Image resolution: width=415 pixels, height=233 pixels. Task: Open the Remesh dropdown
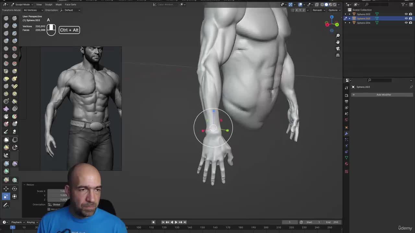click(319, 10)
